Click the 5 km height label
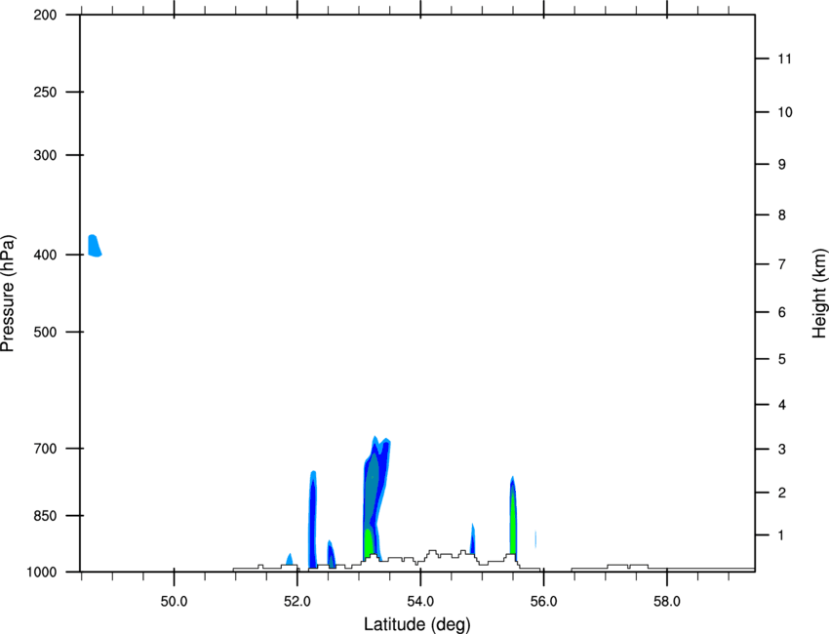 click(x=781, y=359)
